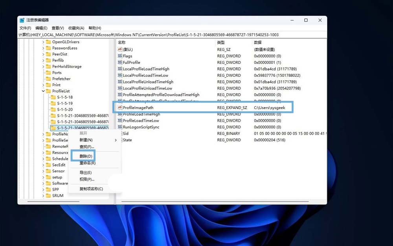Click the Registry Editor app icon in title bar
Viewport: 393px width, 246px height.
(x=22, y=20)
